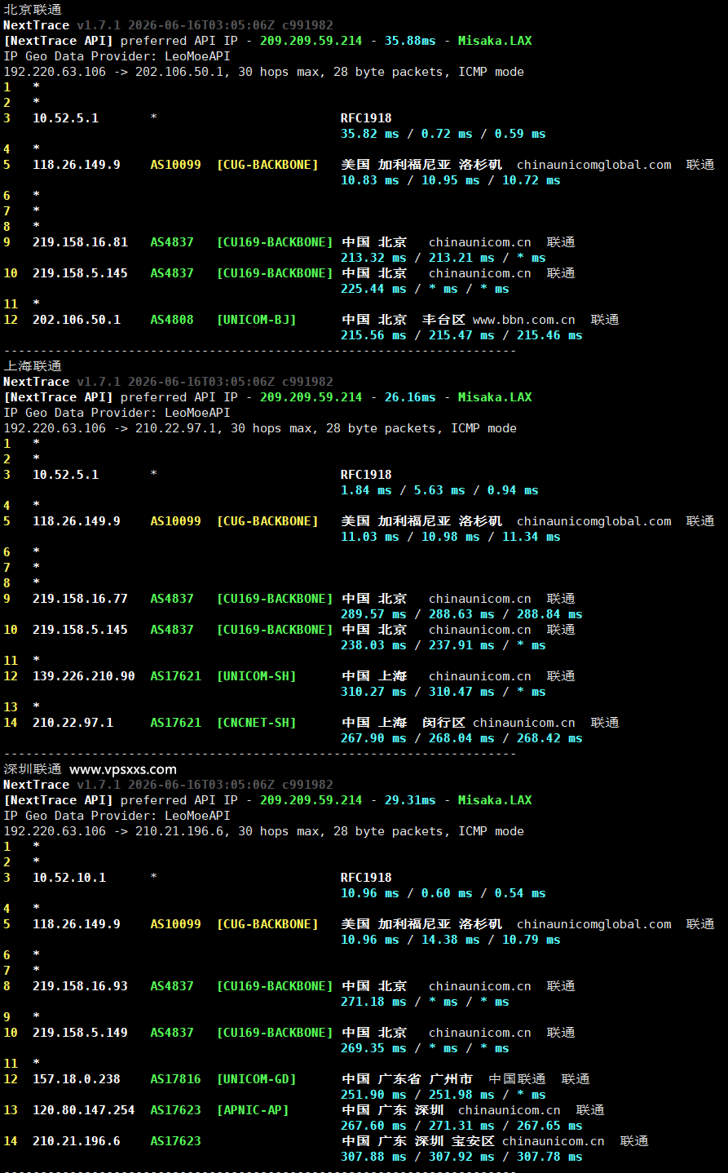Click the latency value 269.35 ms
The width and height of the screenshot is (728, 1173).
tap(373, 1048)
